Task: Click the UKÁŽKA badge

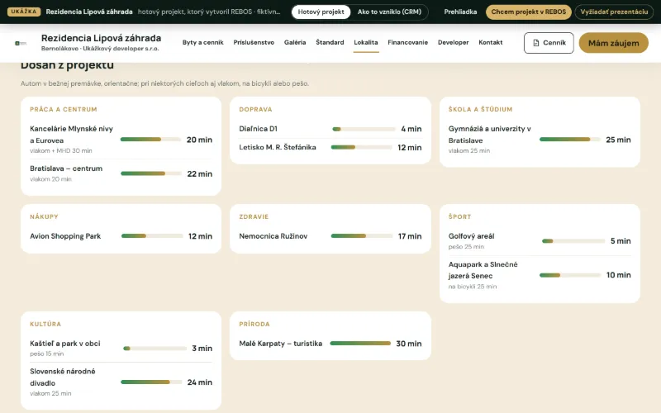Action: 24,12
